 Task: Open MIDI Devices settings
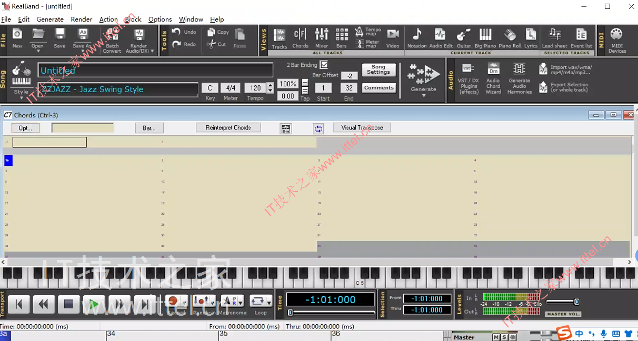617,41
